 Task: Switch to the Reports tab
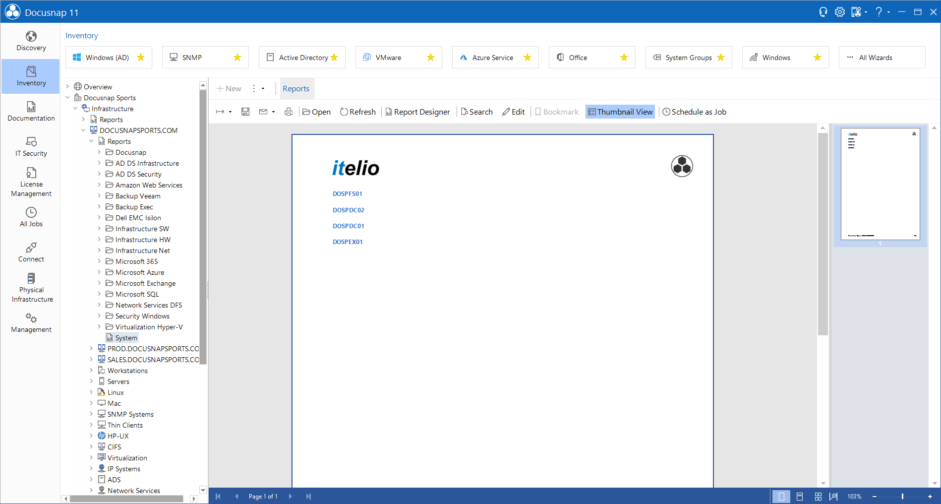point(296,88)
